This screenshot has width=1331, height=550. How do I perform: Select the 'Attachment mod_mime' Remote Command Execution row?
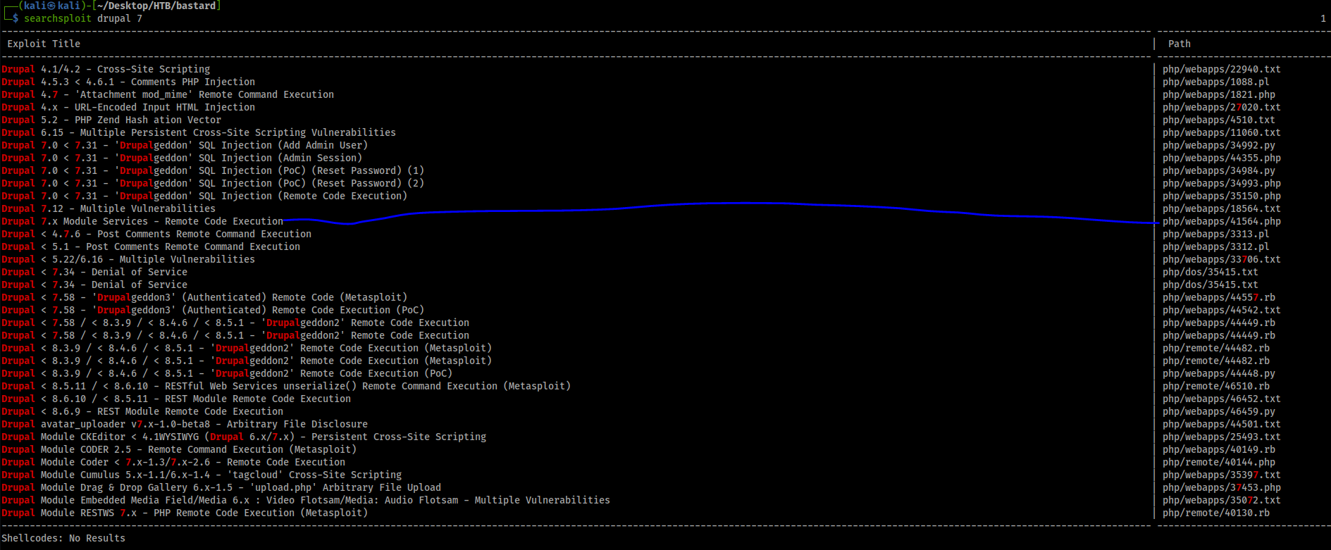168,94
